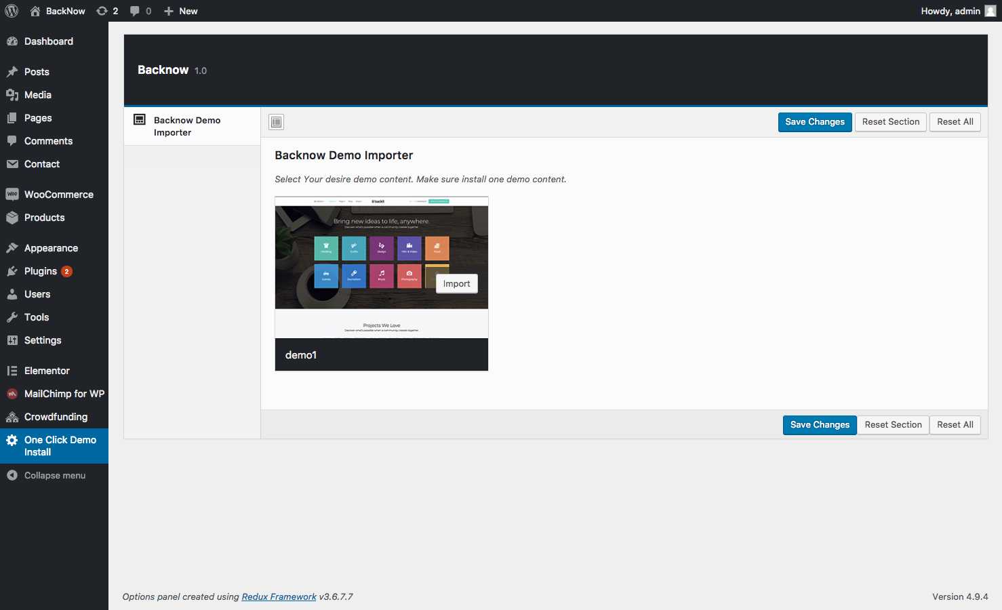The height and width of the screenshot is (610, 1002).
Task: Click the Elementor icon
Action: coord(12,371)
